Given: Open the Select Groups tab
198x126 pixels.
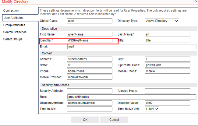Looking at the screenshot, I should click(x=13, y=39).
